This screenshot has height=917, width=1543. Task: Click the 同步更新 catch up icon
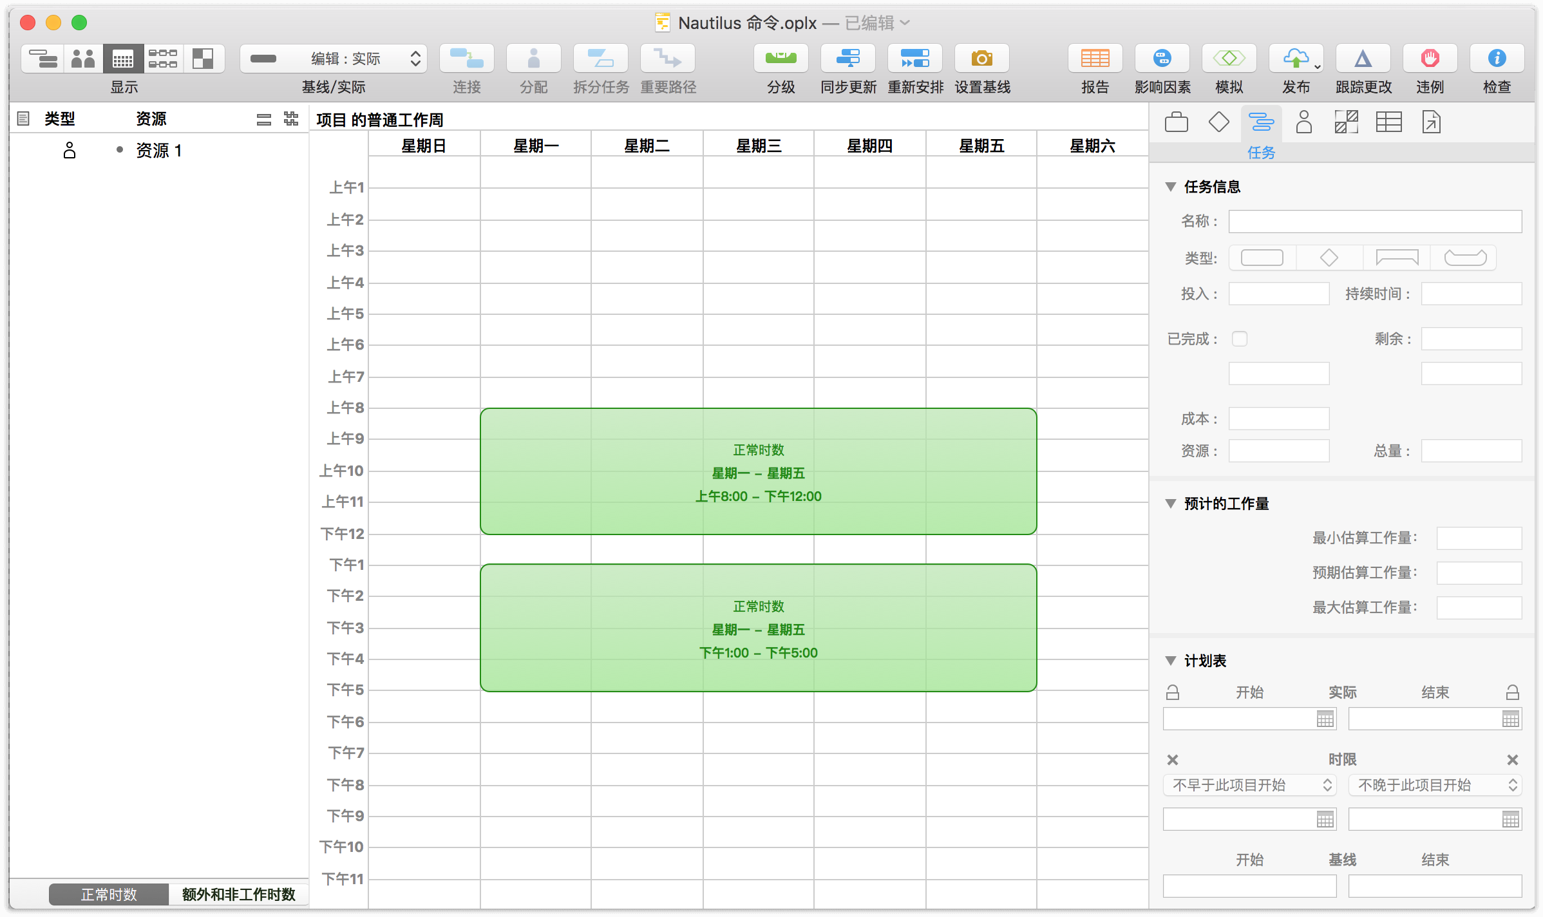coord(847,59)
